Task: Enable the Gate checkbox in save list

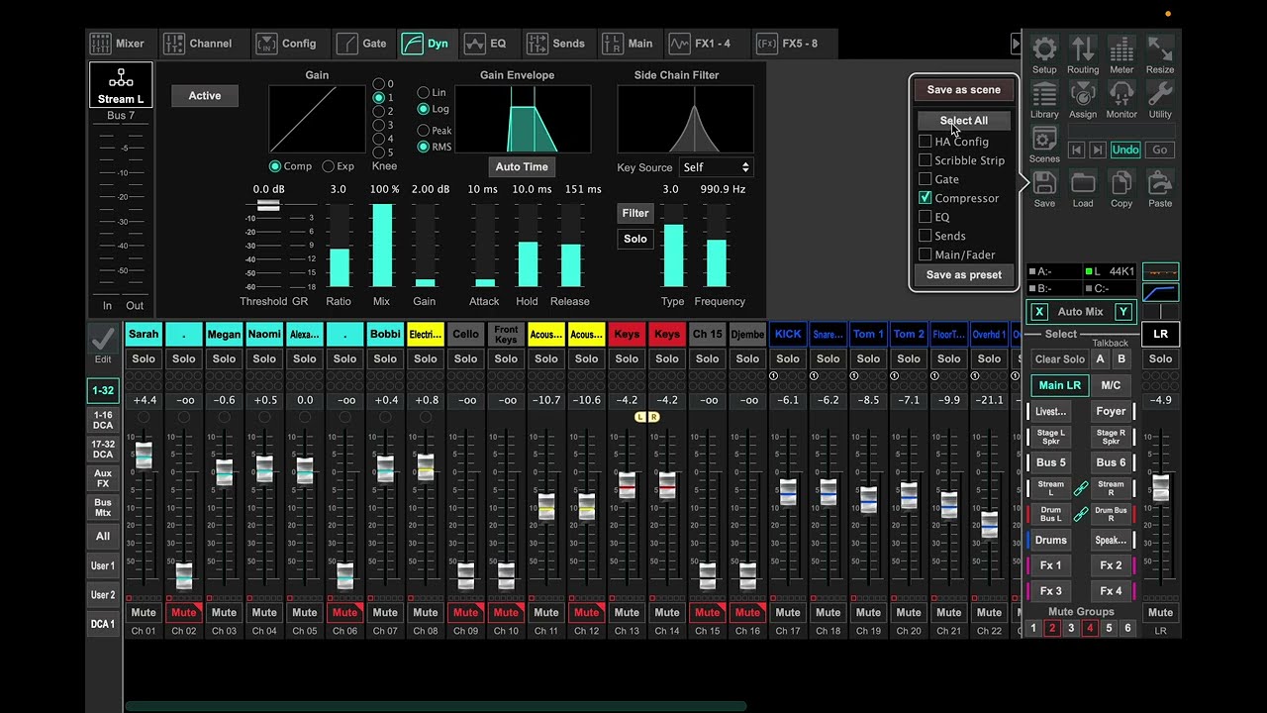Action: click(926, 179)
